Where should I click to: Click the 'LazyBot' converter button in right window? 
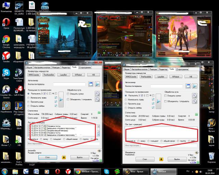160,77
